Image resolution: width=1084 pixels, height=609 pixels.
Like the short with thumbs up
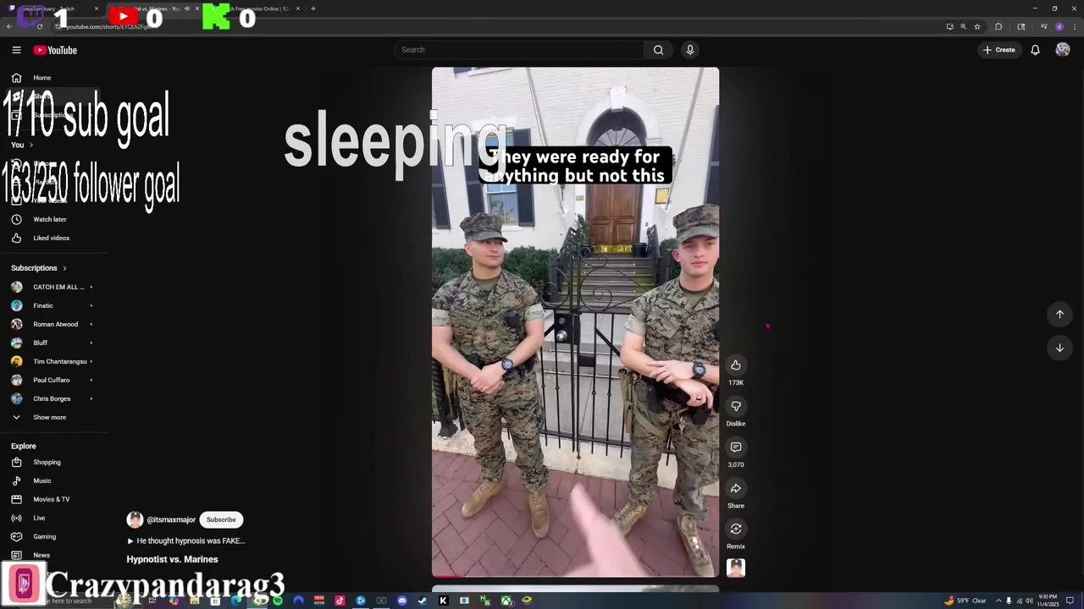736,365
